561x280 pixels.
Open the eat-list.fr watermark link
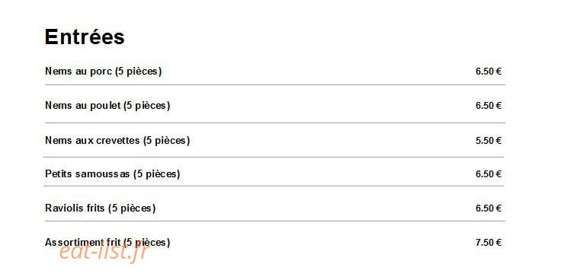(104, 253)
